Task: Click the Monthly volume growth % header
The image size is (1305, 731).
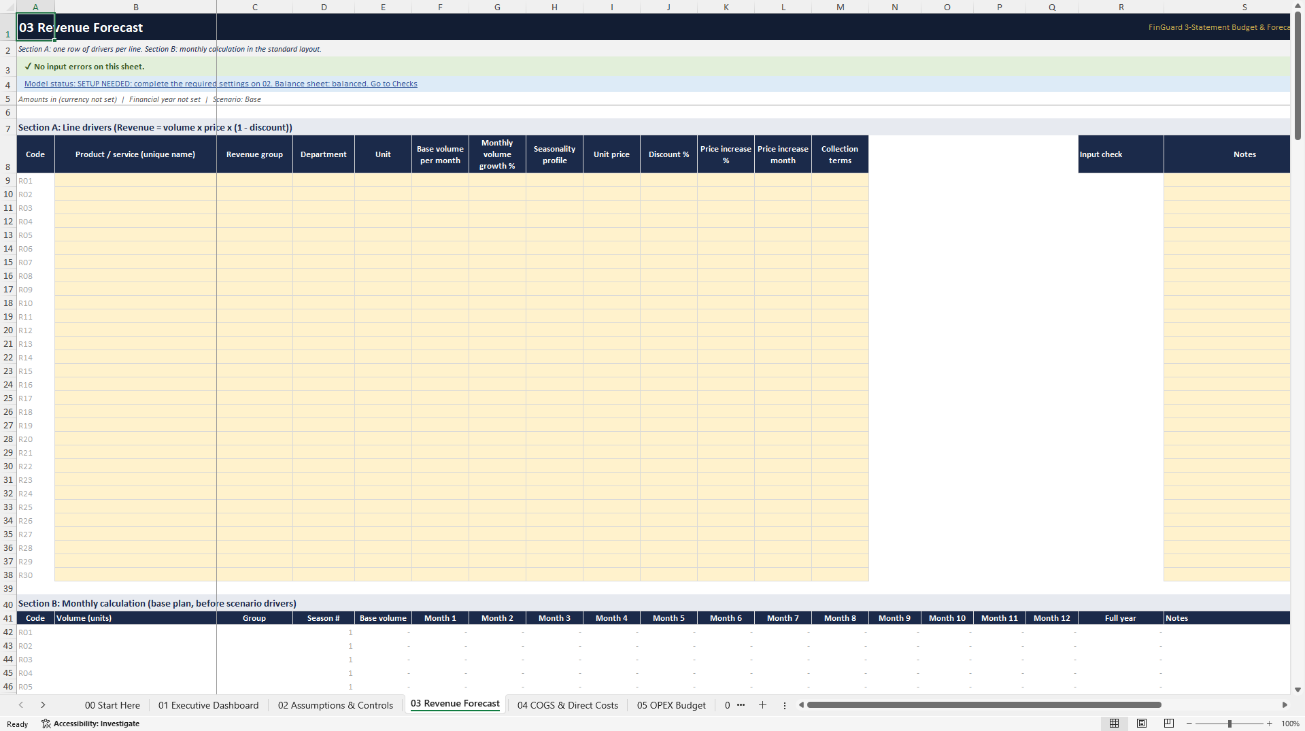Action: [x=497, y=154]
